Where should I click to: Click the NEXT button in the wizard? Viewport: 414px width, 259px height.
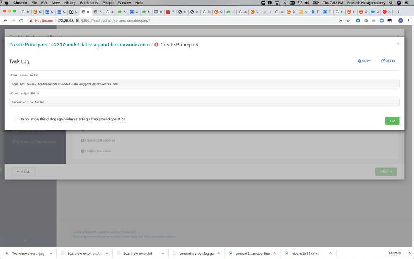[386, 172]
